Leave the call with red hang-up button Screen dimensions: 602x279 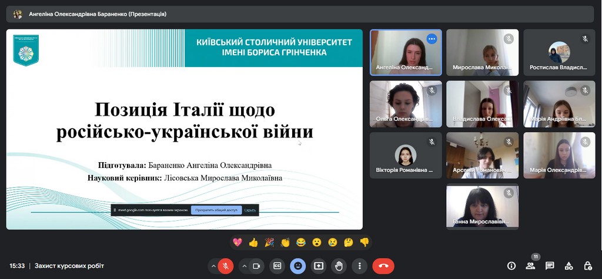[383, 266]
